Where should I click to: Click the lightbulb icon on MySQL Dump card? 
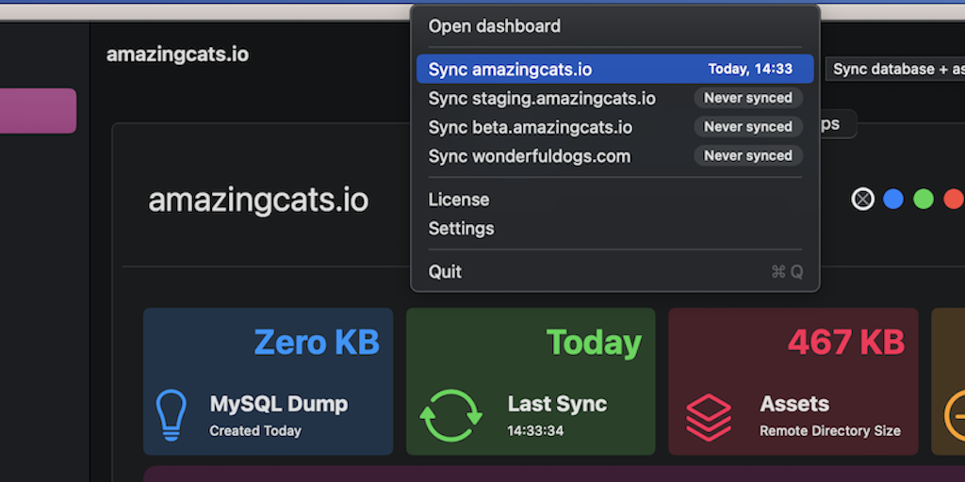(x=171, y=415)
